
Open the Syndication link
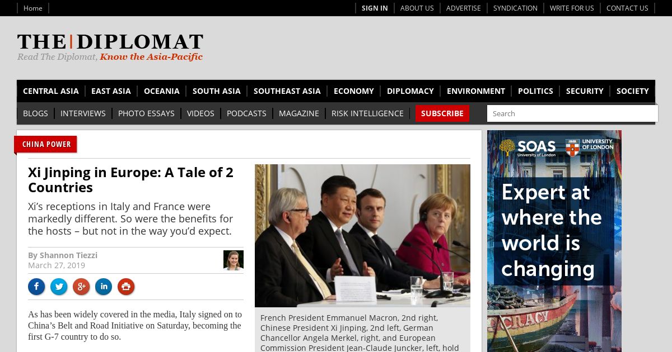(515, 8)
